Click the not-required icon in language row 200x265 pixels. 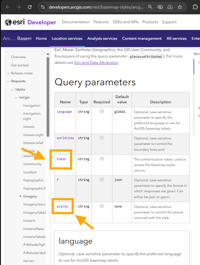click(102, 111)
